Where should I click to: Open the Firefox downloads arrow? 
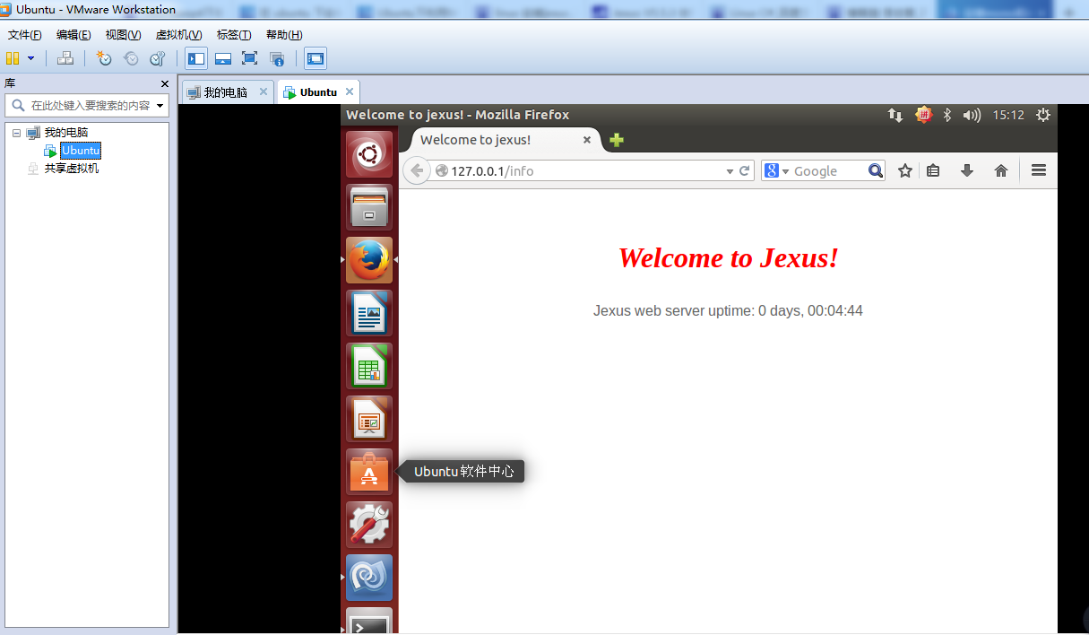pos(967,170)
